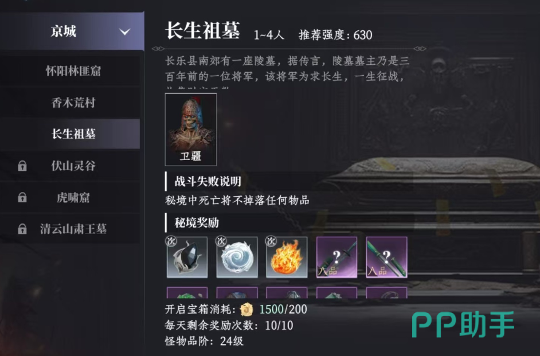Expand the 京城 region chevron arrow
Viewport: 540px width, 356px height.
pos(124,32)
